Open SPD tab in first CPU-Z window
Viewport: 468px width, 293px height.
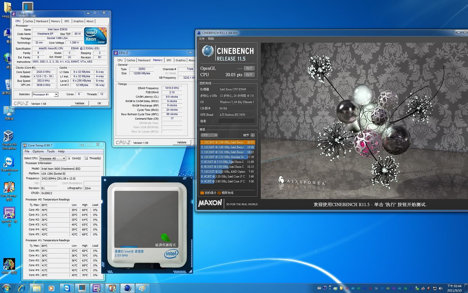67,21
